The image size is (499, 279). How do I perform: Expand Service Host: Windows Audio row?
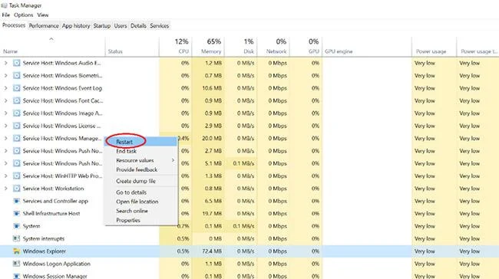[x=5, y=63]
